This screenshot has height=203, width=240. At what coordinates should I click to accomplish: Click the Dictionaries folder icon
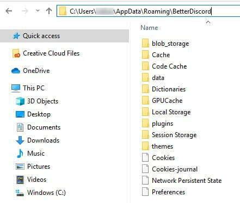tap(145, 89)
